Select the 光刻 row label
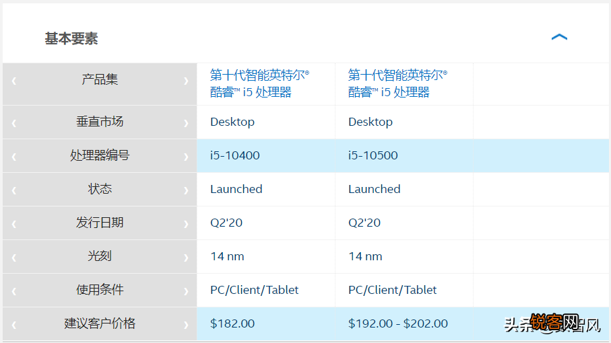This screenshot has height=343, width=611. [100, 256]
